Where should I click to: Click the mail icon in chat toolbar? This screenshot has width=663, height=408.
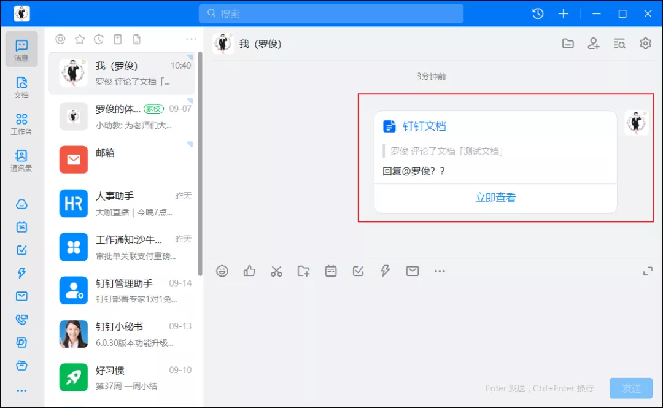coord(413,271)
